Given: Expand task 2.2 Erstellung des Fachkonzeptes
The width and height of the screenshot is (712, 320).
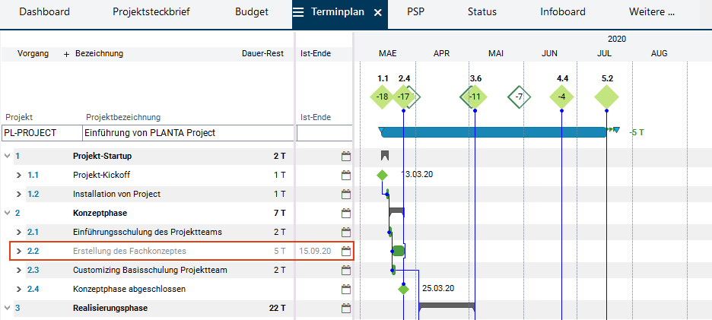Looking at the screenshot, I should (x=19, y=251).
